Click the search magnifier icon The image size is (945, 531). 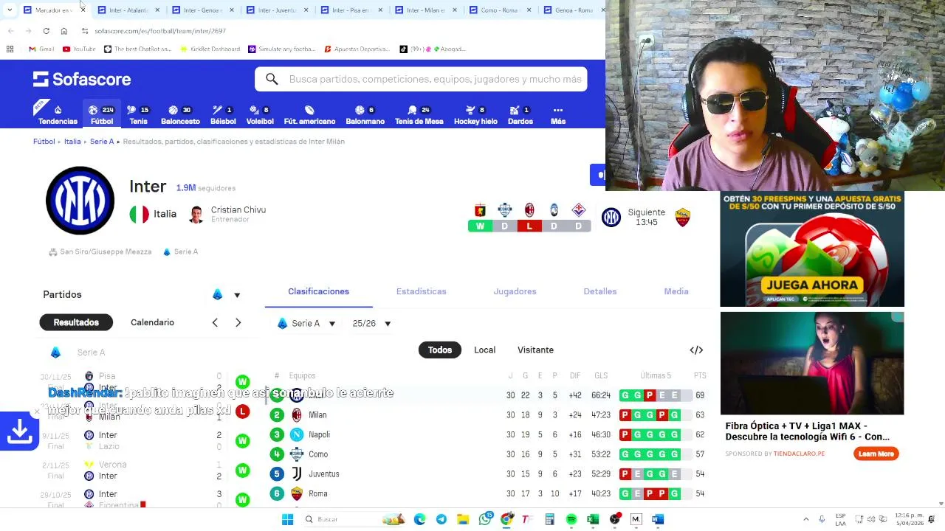(272, 79)
